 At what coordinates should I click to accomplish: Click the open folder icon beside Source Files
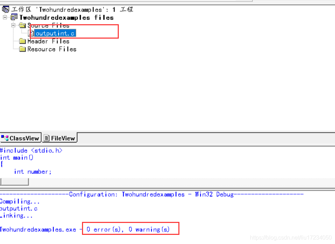click(22, 25)
